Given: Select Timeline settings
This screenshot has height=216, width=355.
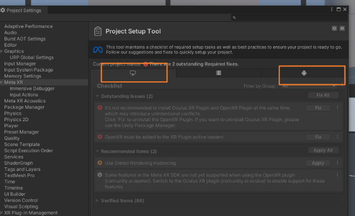Looking at the screenshot, I should (x=13, y=188).
